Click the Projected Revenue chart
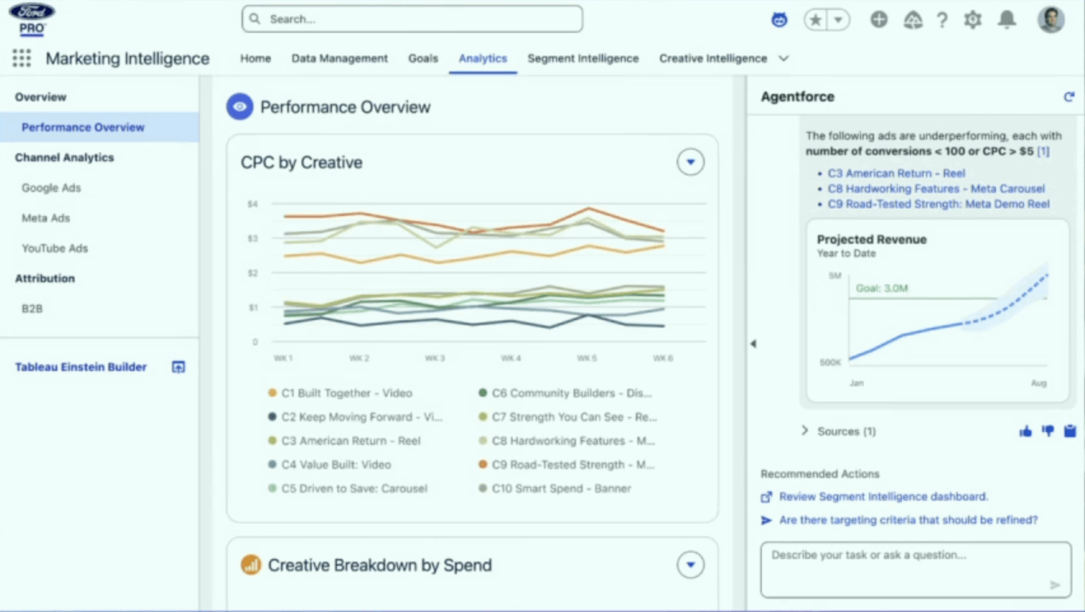Viewport: 1085px width, 612px height. (x=937, y=311)
